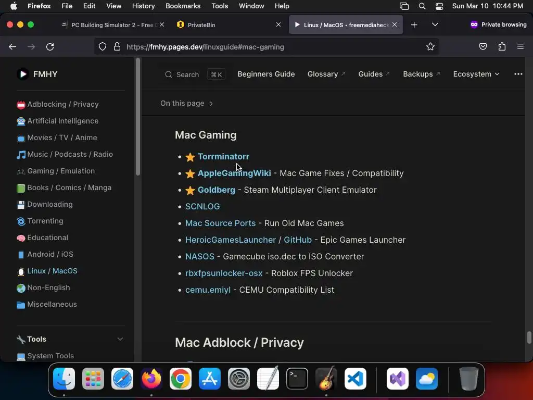Open the Firefox hamburger menu
The height and width of the screenshot is (400, 533).
point(520,46)
